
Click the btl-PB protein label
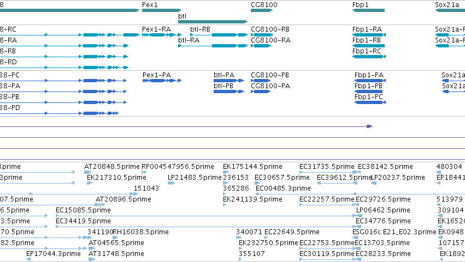coord(223,86)
